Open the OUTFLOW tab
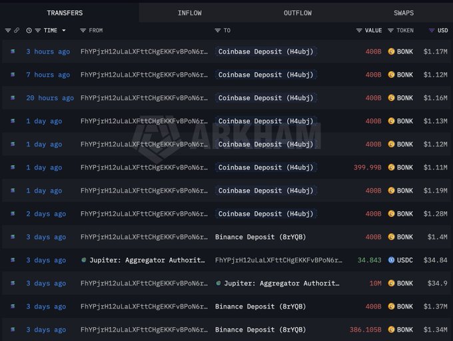Viewport: 453px width, 341px height. (x=298, y=13)
